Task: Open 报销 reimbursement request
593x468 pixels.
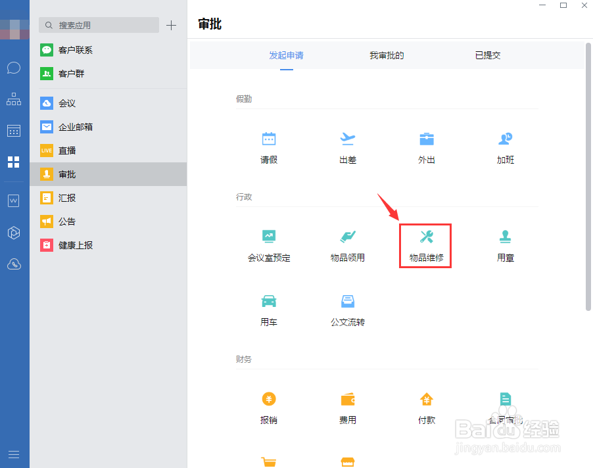Action: point(269,409)
